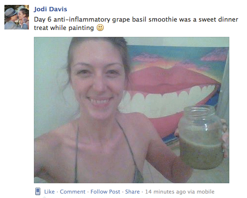Click the "treat while painting" text line
This screenshot has width=247, height=198.
tap(64, 28)
